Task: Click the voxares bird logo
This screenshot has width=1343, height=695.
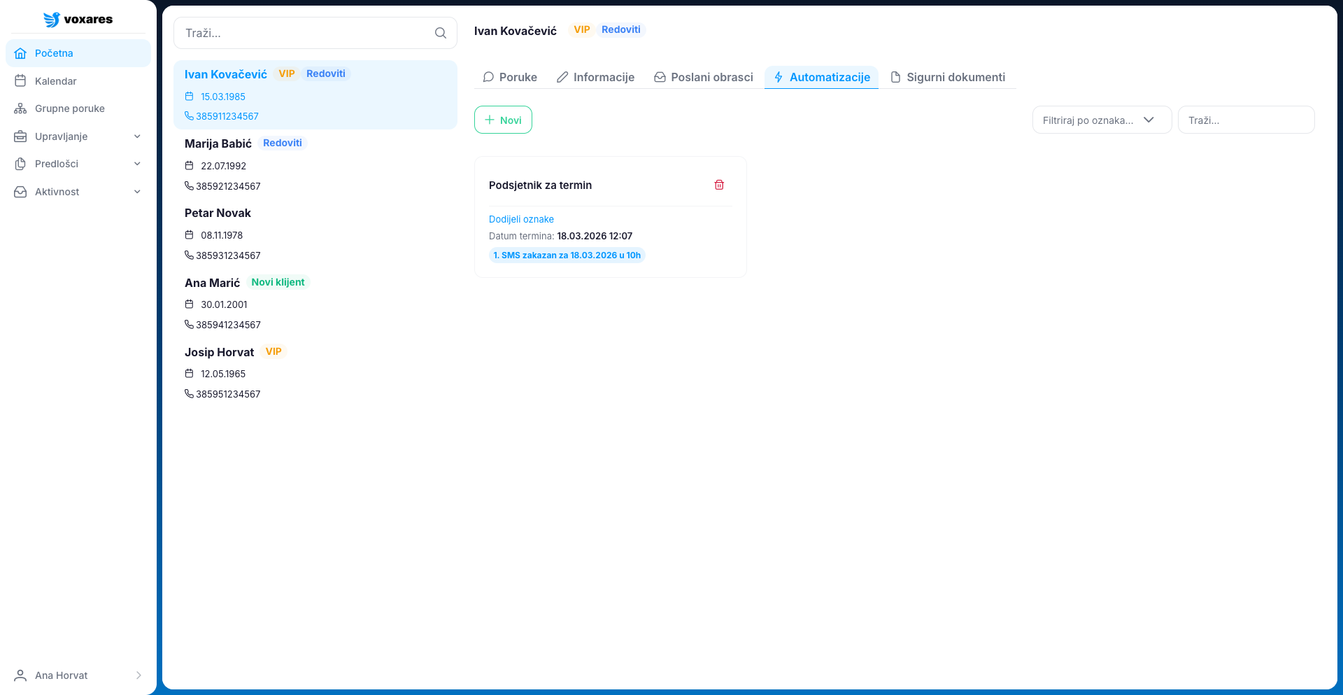Action: click(52, 20)
